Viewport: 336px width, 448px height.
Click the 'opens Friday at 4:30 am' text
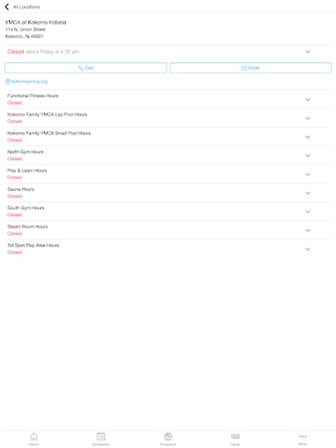pos(52,52)
